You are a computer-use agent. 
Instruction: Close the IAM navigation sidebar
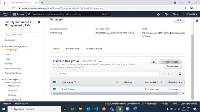[39, 22]
